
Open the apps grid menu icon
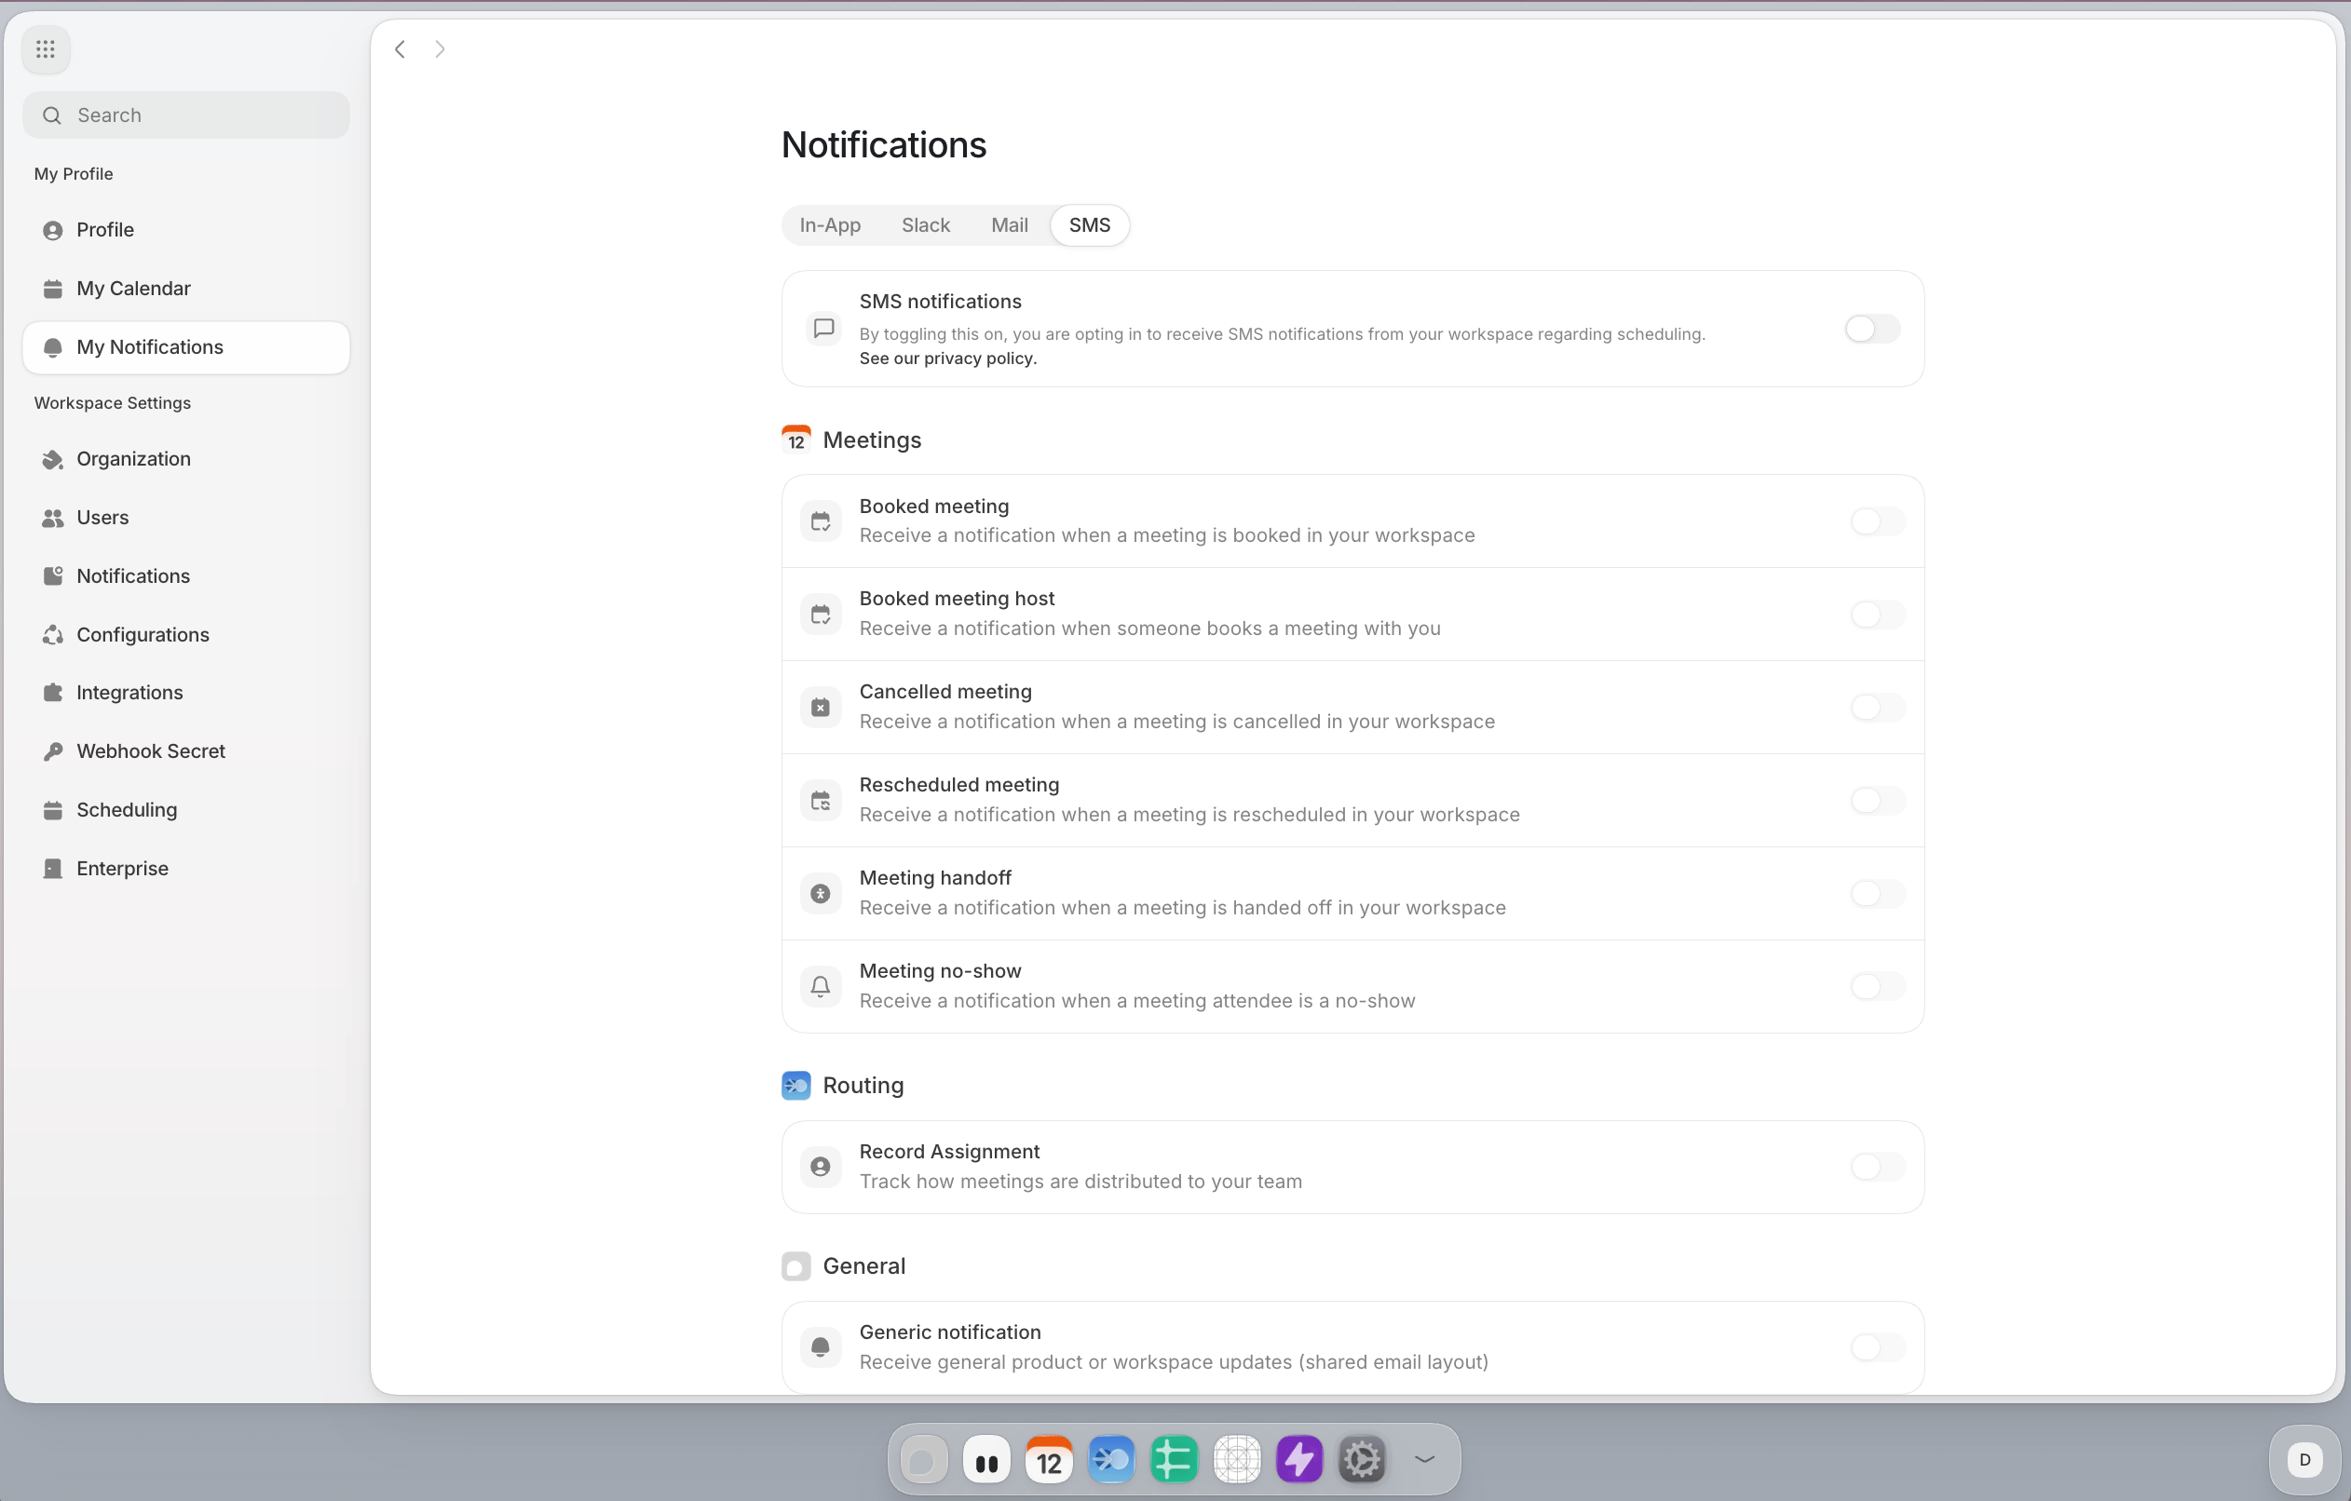46,48
